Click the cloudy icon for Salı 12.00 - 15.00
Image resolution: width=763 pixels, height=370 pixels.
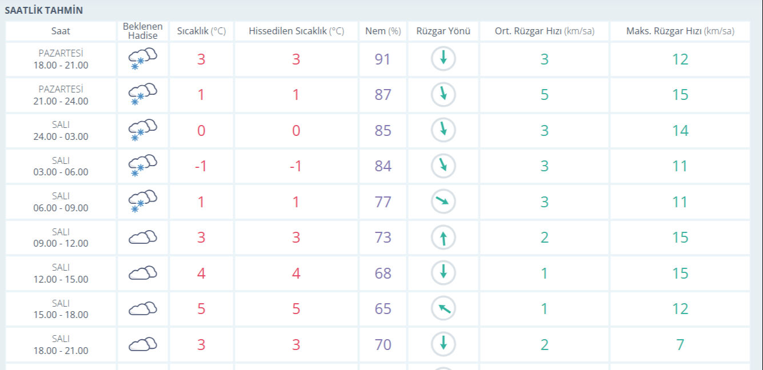click(x=142, y=274)
